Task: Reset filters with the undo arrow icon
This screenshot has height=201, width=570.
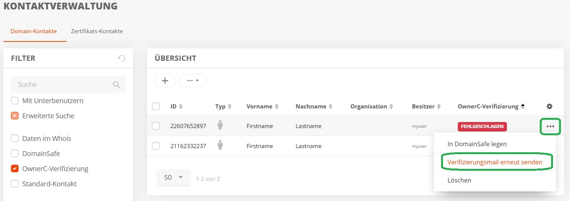Action: pos(121,58)
